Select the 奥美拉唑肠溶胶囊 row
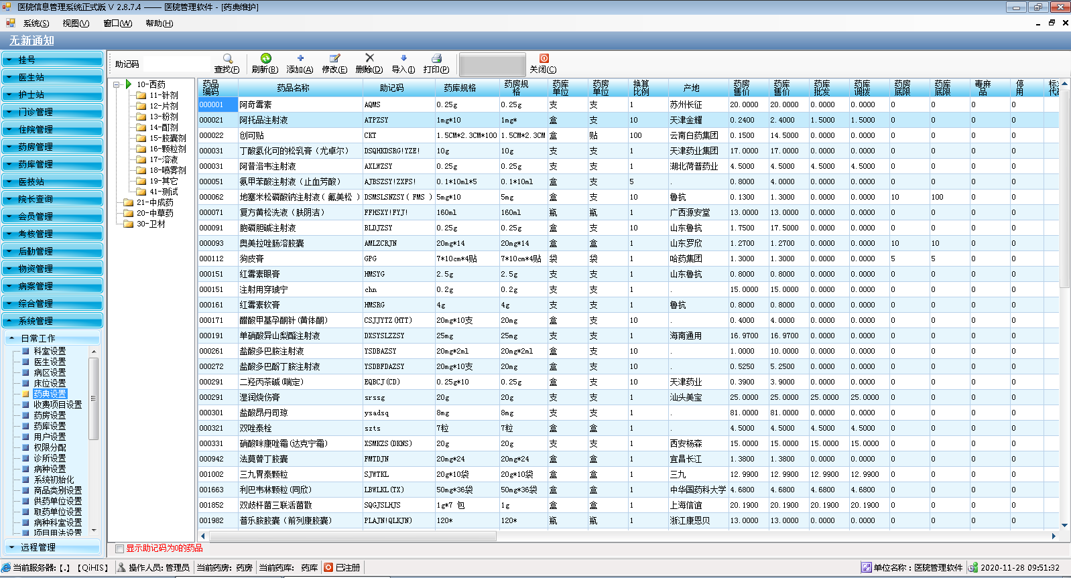 (x=628, y=243)
